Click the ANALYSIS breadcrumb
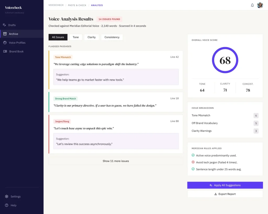Screen dimensions: 268x214 [97, 5]
